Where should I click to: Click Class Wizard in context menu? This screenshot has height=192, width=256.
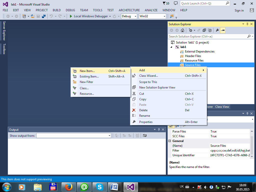click(168, 76)
